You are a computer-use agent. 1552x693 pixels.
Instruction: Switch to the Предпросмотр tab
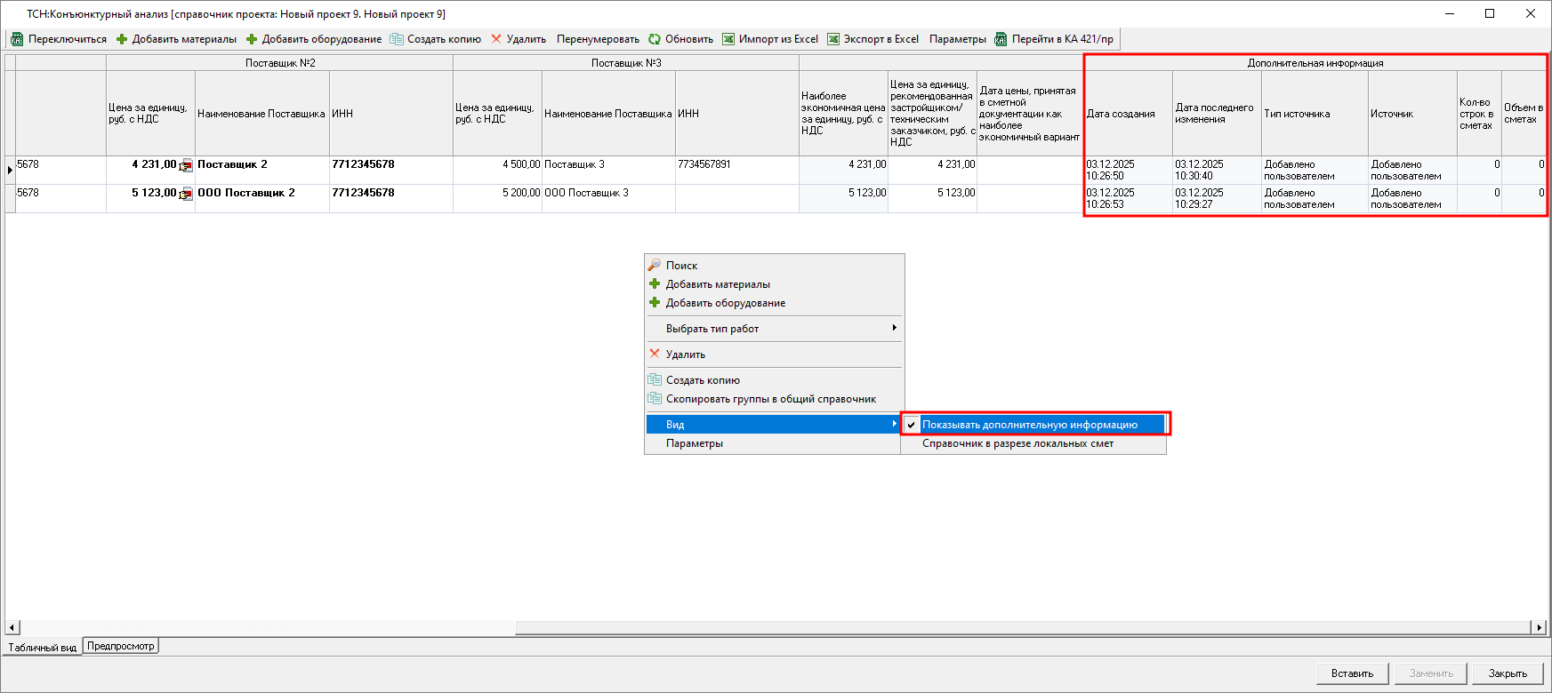(x=121, y=646)
